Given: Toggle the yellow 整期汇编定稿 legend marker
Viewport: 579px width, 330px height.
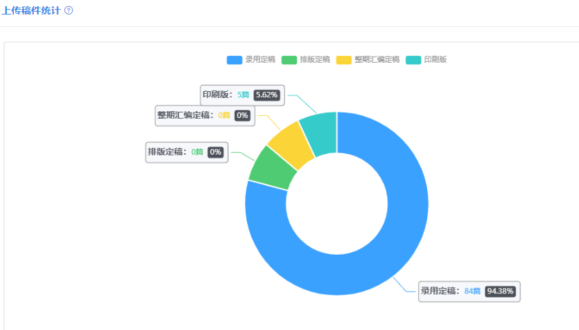Looking at the screenshot, I should click(x=344, y=60).
